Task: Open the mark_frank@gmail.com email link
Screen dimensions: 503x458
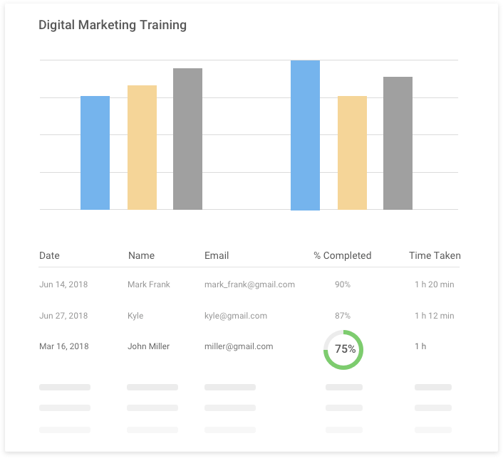Action: 249,284
